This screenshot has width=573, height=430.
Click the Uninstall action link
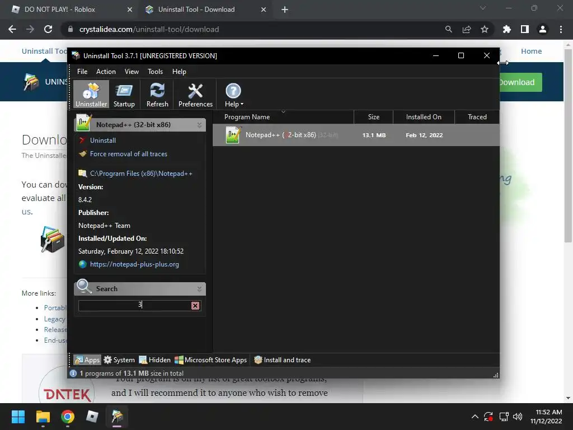tap(103, 141)
